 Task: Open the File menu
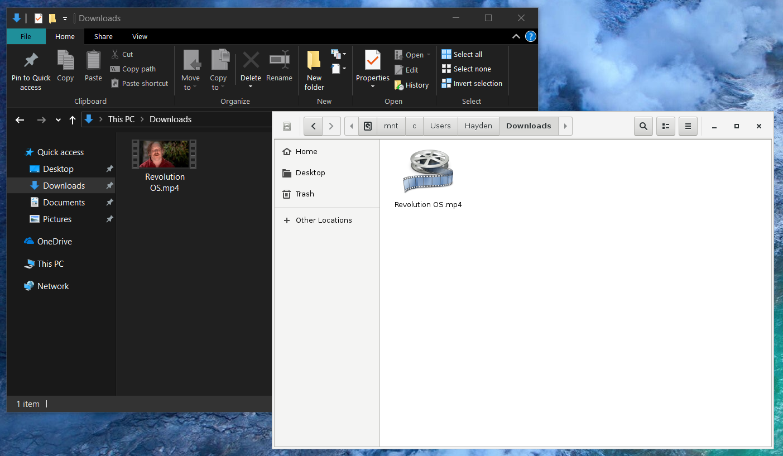coord(26,36)
